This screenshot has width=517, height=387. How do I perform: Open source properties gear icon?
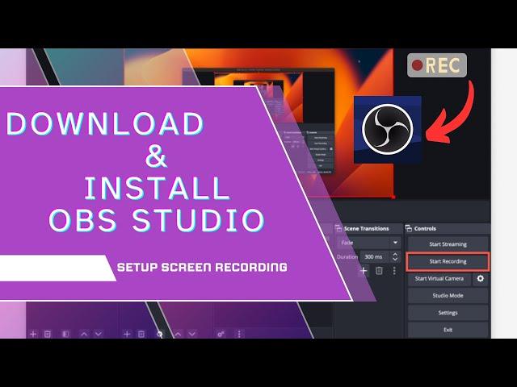160,333
